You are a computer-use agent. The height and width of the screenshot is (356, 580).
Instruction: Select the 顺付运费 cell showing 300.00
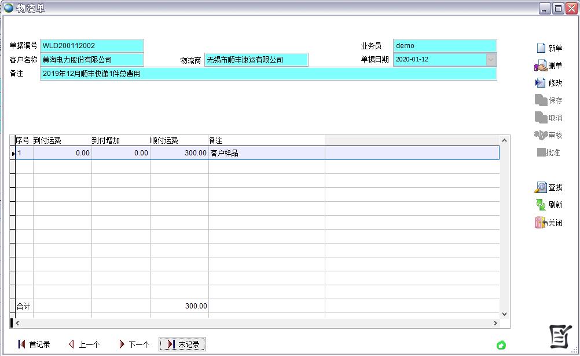(x=179, y=153)
